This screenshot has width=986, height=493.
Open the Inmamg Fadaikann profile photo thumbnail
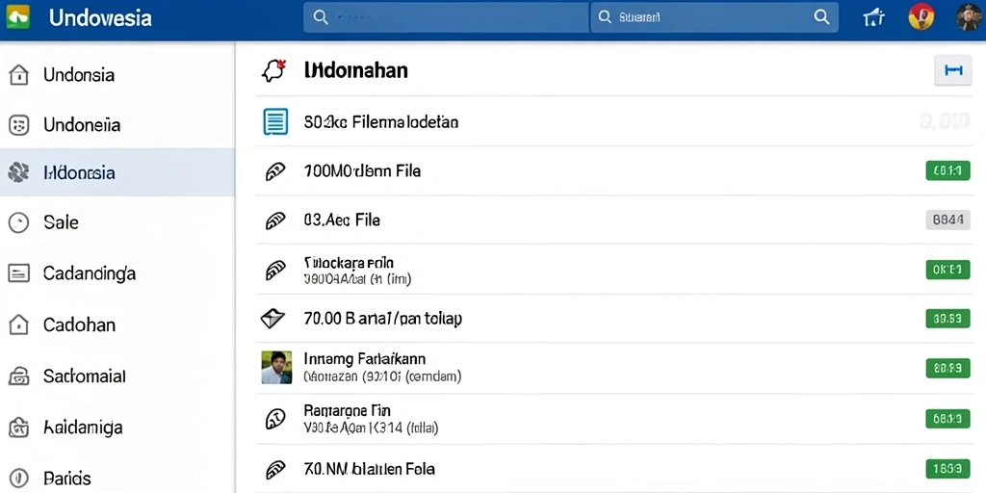click(x=276, y=368)
